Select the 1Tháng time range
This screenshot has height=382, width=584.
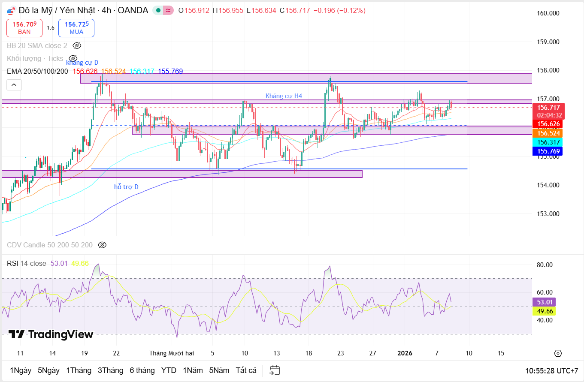[x=79, y=370]
